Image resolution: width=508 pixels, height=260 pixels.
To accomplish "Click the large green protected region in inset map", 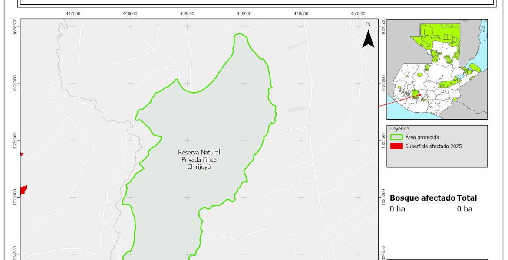I will click(434, 35).
